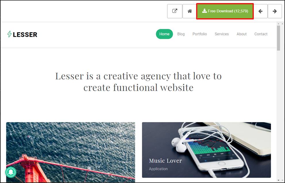
Task: Open the About nav link
Action: point(241,34)
